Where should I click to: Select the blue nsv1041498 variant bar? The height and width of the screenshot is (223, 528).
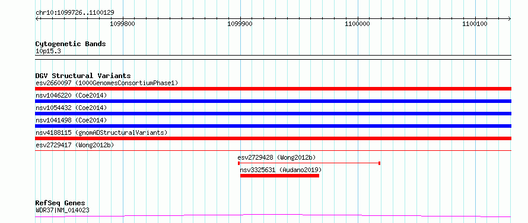coord(273,126)
